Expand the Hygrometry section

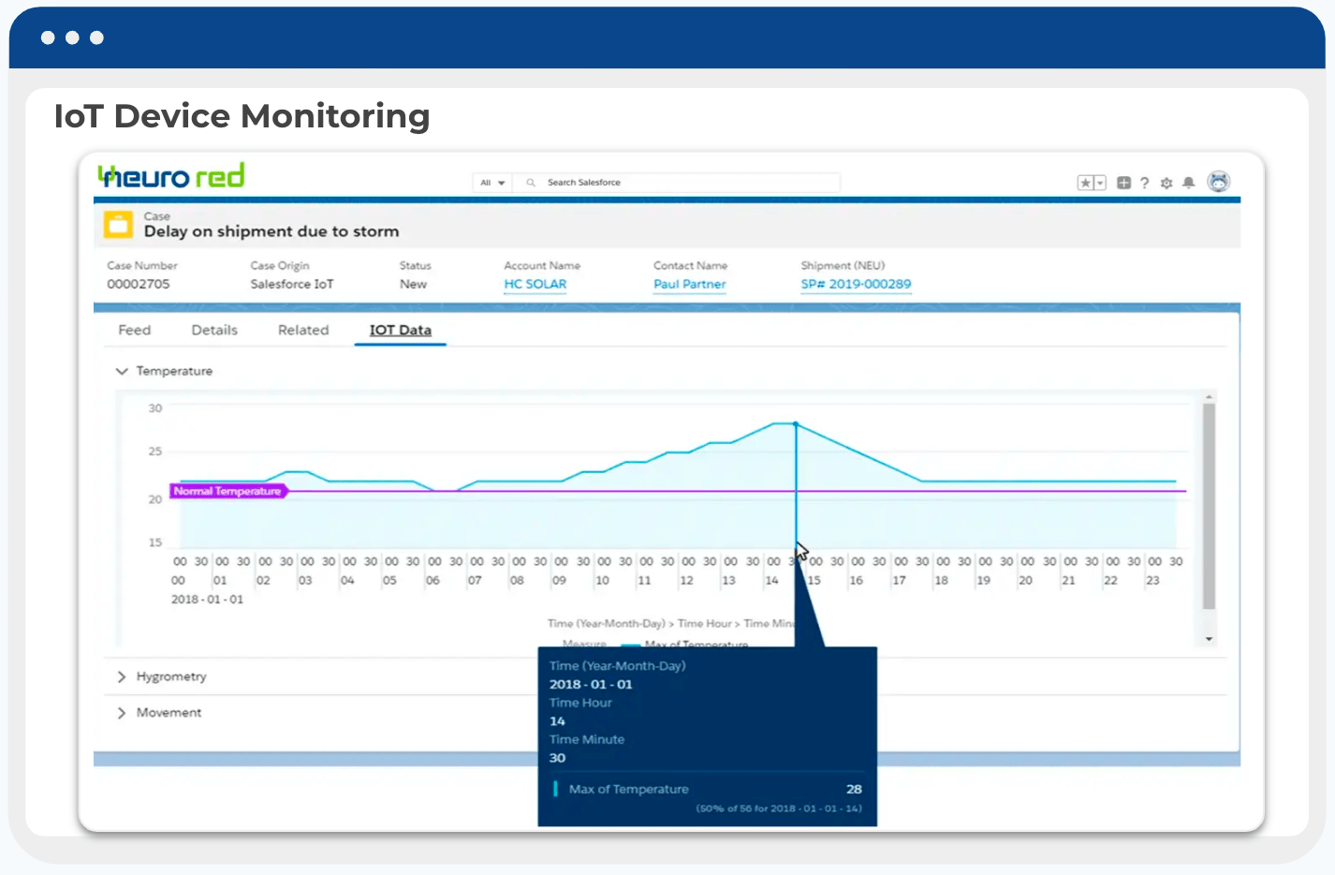[x=122, y=676]
